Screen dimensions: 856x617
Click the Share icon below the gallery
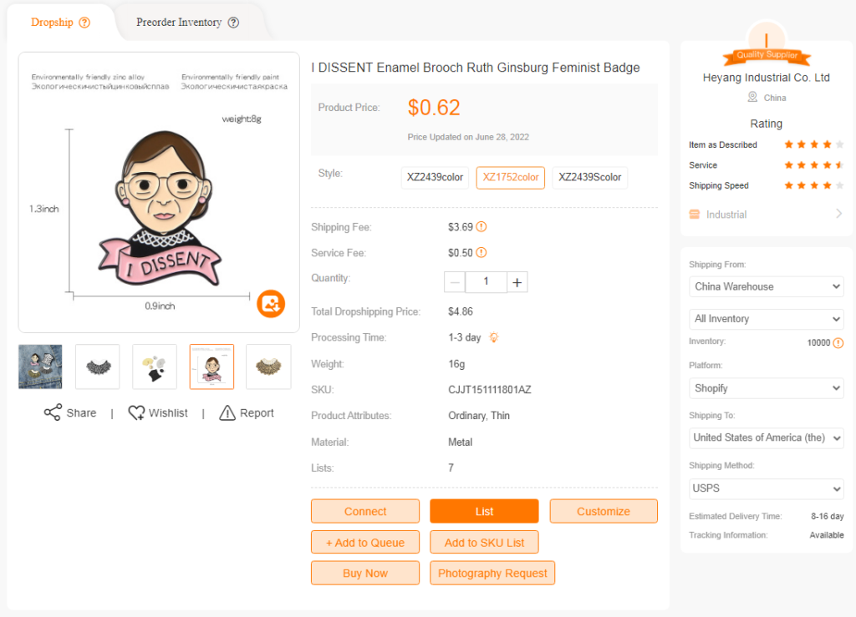[53, 412]
